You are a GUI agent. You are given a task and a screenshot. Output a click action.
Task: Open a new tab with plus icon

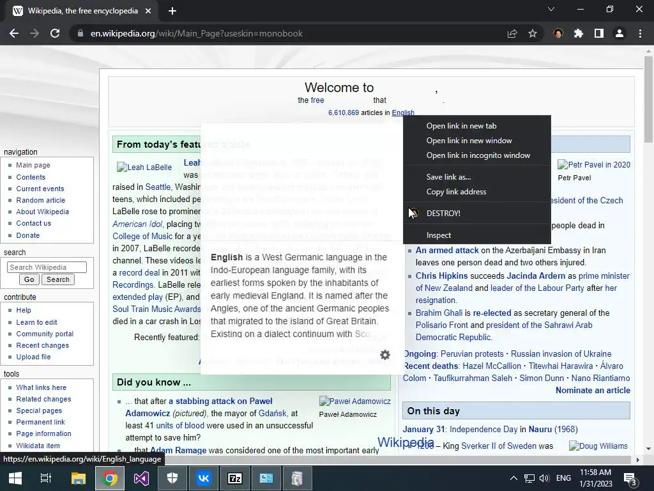click(172, 11)
